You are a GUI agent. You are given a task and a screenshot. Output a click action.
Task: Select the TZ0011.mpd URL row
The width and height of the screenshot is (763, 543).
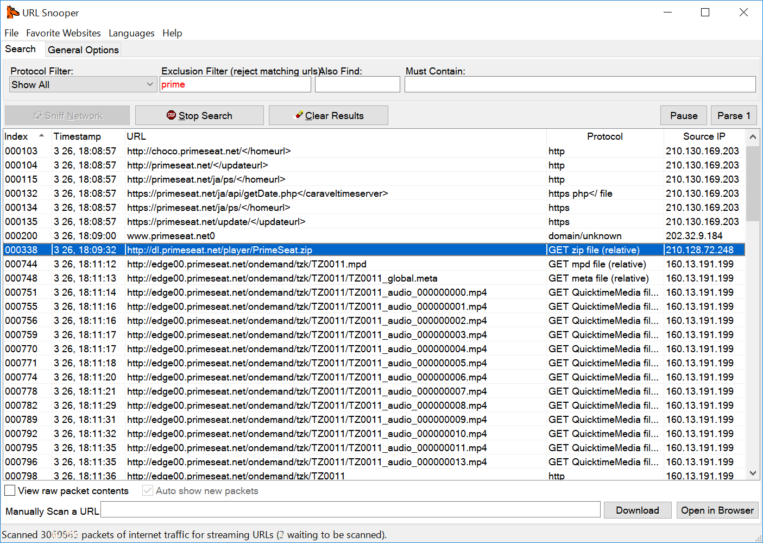[374, 264]
